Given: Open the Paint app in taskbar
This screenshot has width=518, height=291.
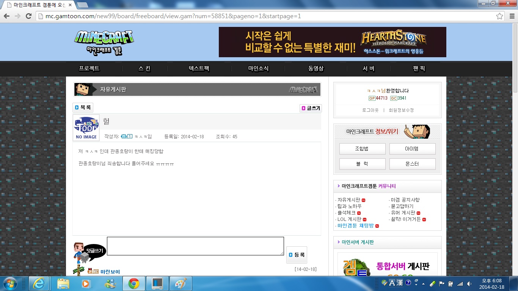Looking at the screenshot, I should click(x=181, y=283).
